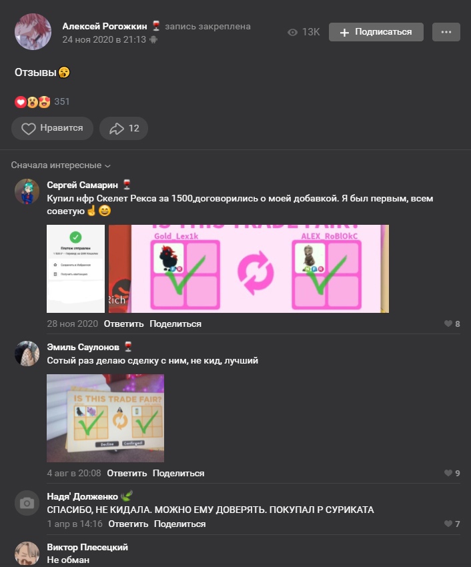The image size is (471, 567).
Task: Open the pink trade screenshot image
Action: pos(249,269)
